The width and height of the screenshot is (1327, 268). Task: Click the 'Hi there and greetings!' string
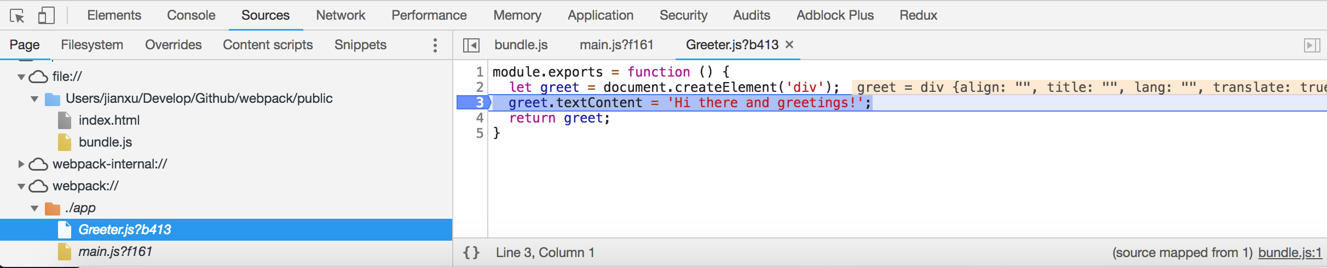[765, 102]
